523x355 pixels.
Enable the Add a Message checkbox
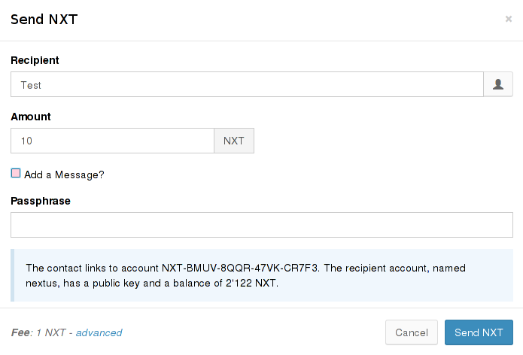click(16, 173)
